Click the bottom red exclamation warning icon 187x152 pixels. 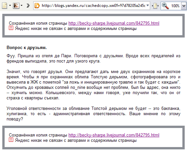pyautogui.click(x=11, y=140)
